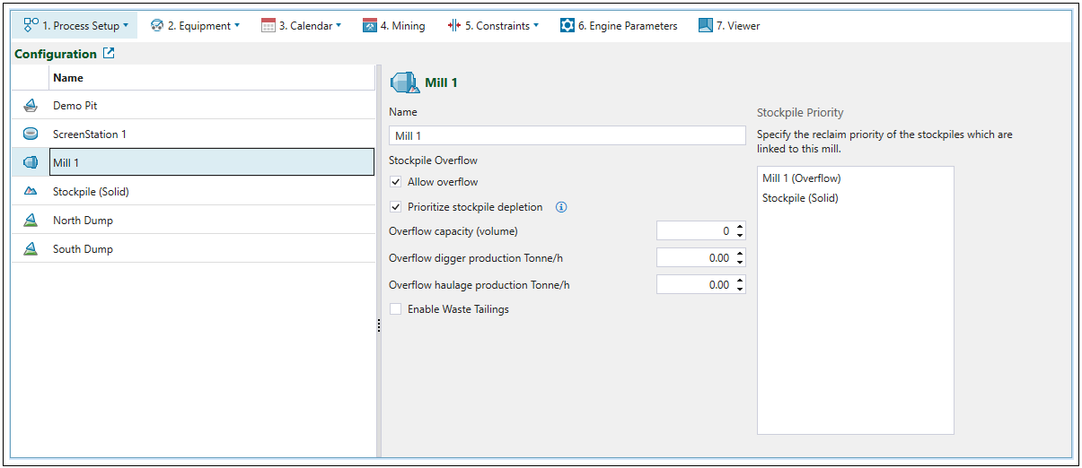Open the Viewer tab
The width and height of the screenshot is (1082, 468).
(x=729, y=25)
